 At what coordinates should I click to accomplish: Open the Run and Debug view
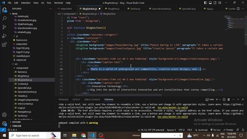pyautogui.click(x=4, y=36)
